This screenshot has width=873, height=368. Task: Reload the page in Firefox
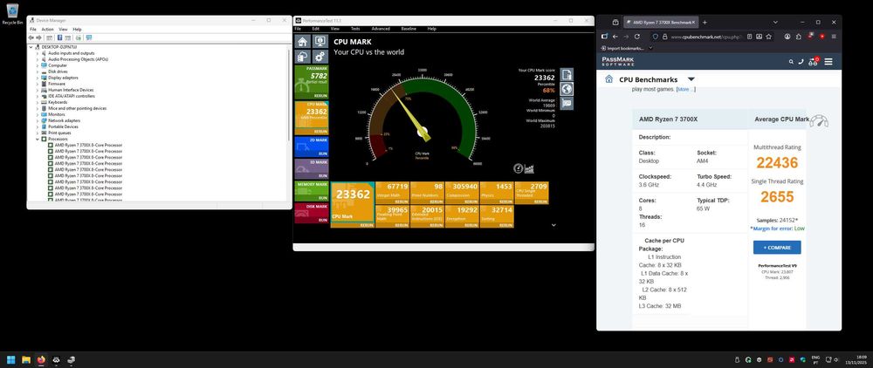click(x=638, y=37)
